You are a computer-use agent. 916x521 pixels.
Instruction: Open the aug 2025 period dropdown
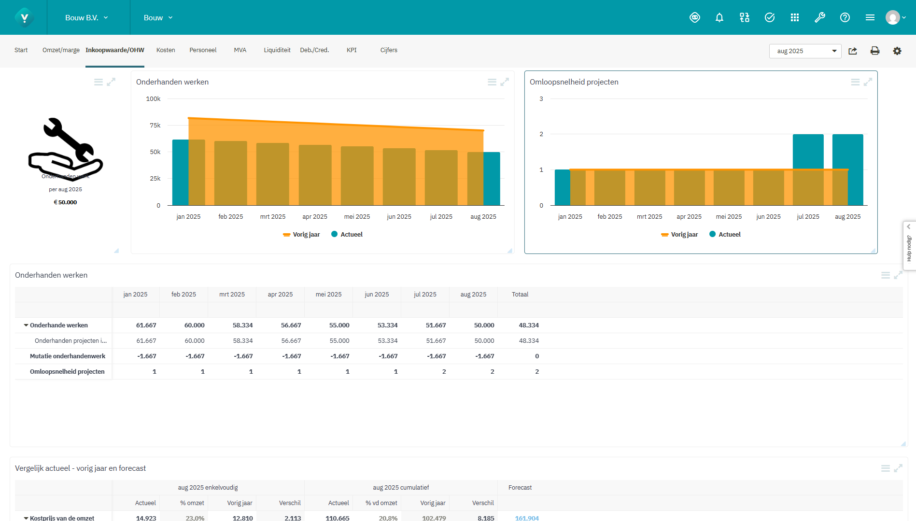click(805, 51)
